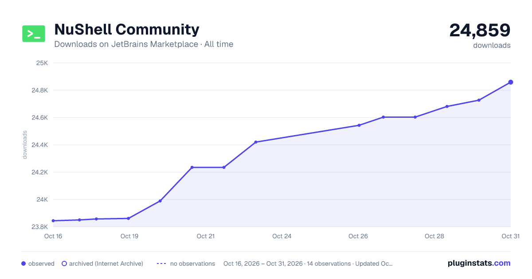Click the final Oct 31 data point
The width and height of the screenshot is (532, 279).
tap(511, 82)
